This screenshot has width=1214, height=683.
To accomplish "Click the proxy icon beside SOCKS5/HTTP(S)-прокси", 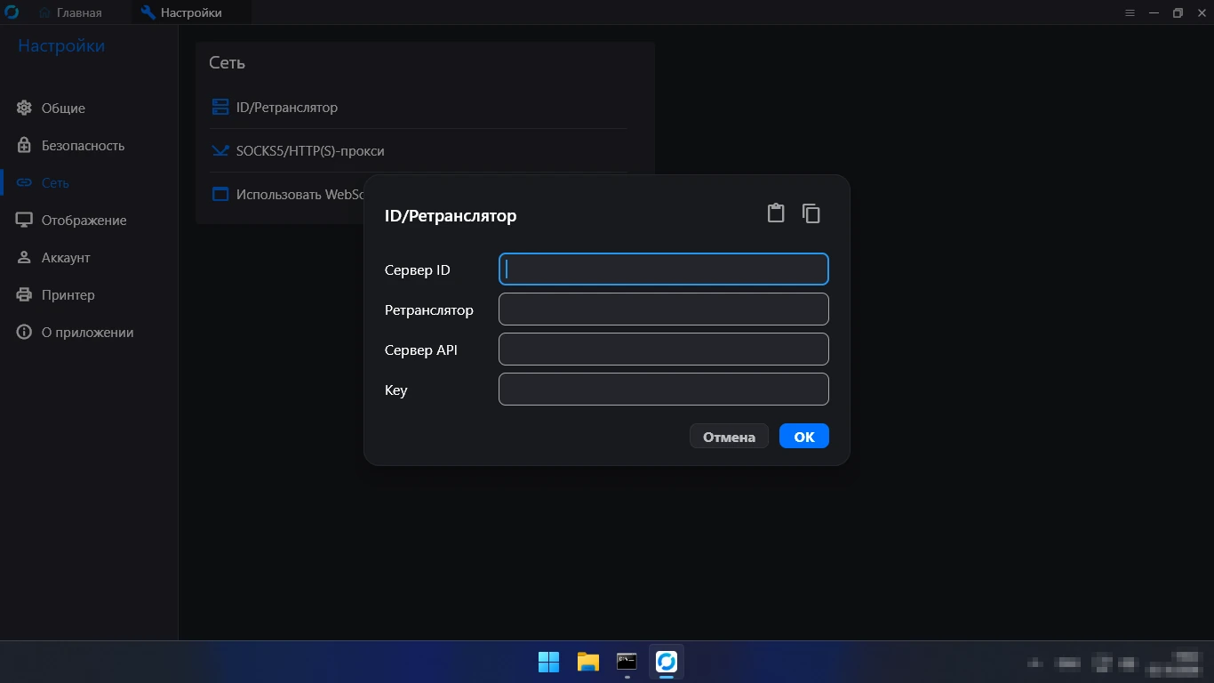I will 220,150.
